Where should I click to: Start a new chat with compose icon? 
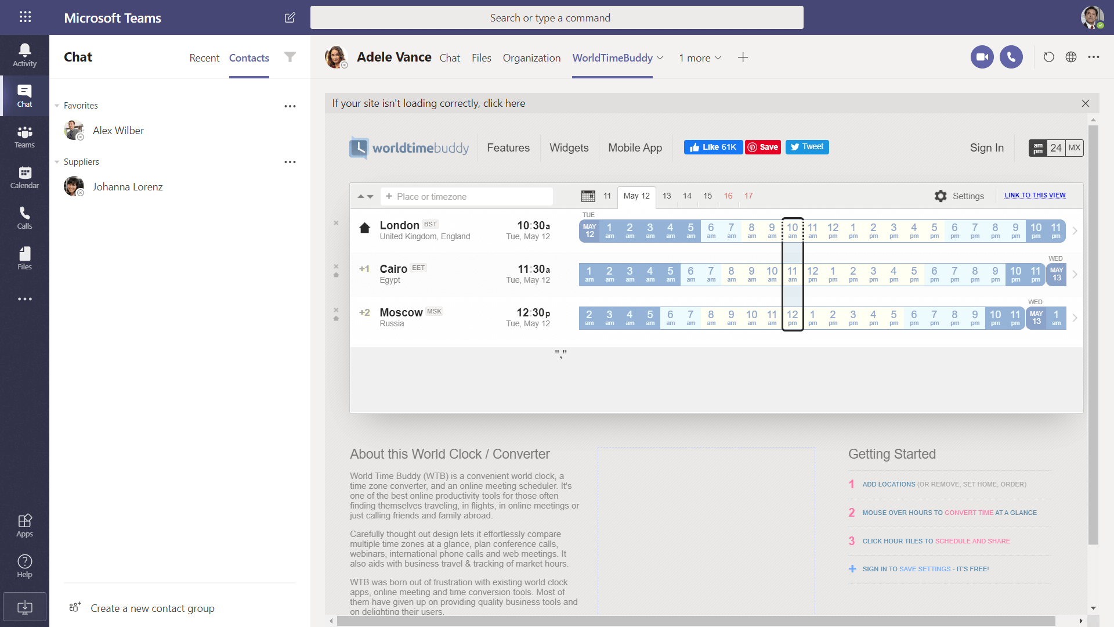pos(290,17)
